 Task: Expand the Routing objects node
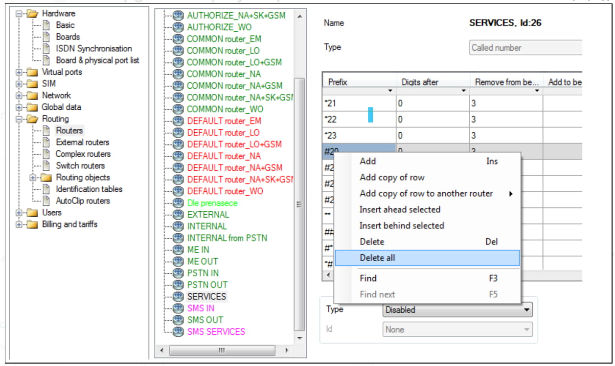point(33,178)
